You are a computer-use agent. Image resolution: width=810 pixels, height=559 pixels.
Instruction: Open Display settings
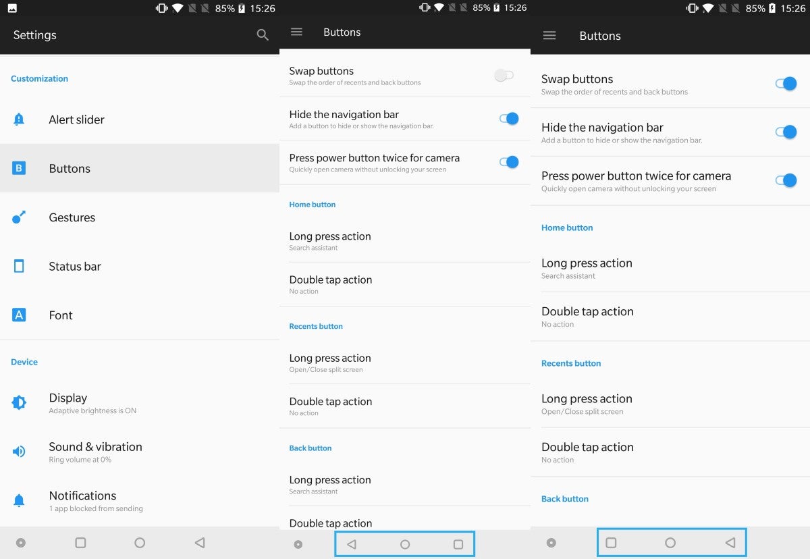click(x=140, y=403)
